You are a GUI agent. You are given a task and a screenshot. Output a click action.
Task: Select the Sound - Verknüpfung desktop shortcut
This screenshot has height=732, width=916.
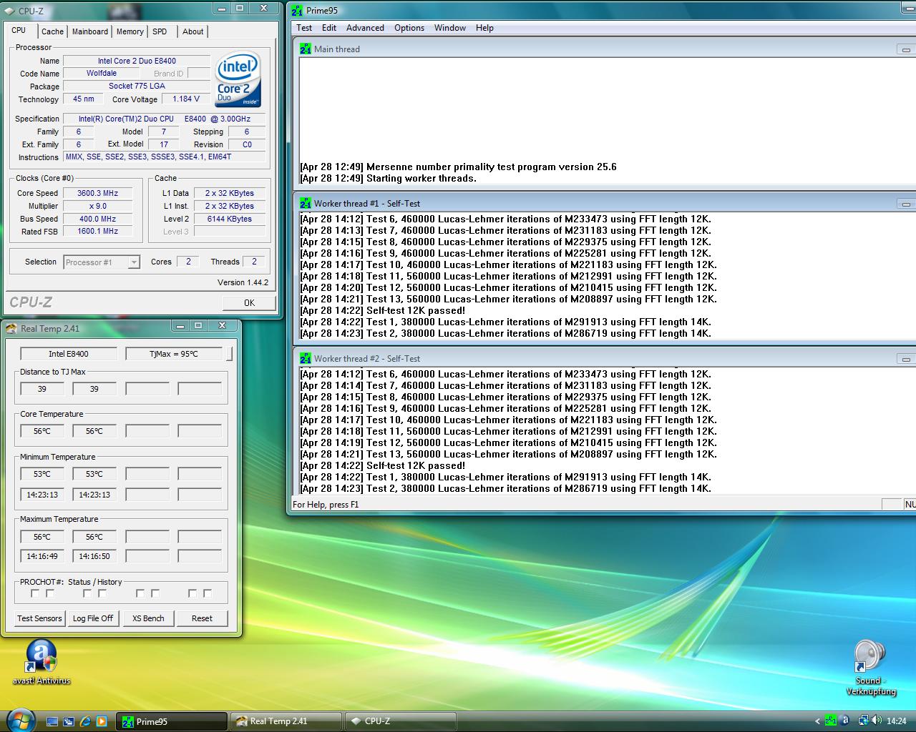pyautogui.click(x=871, y=668)
